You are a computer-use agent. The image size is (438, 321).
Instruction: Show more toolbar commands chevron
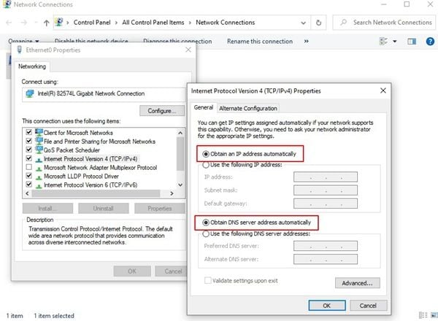pyautogui.click(x=307, y=42)
